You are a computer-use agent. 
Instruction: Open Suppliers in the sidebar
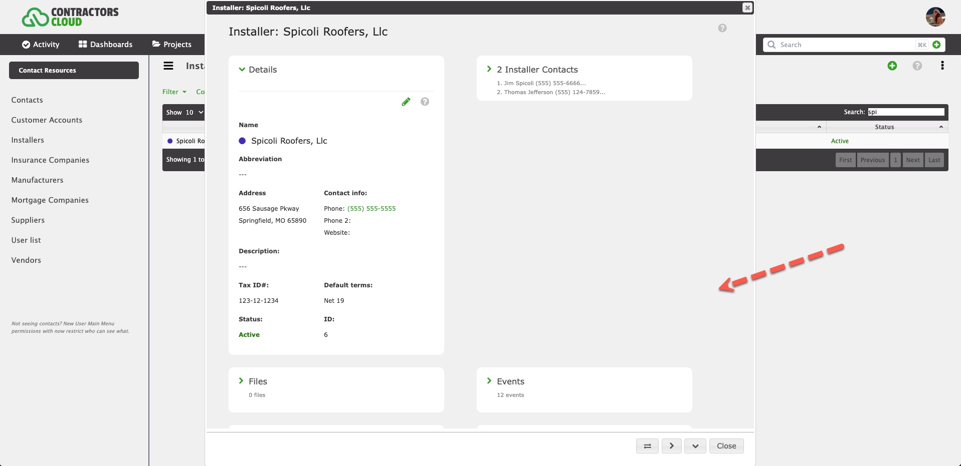pyautogui.click(x=28, y=220)
